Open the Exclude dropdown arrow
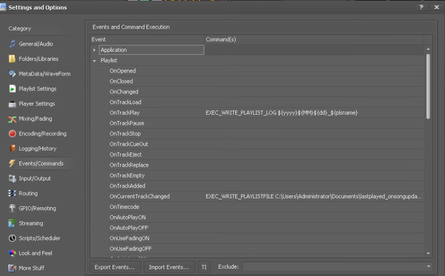 point(429,266)
